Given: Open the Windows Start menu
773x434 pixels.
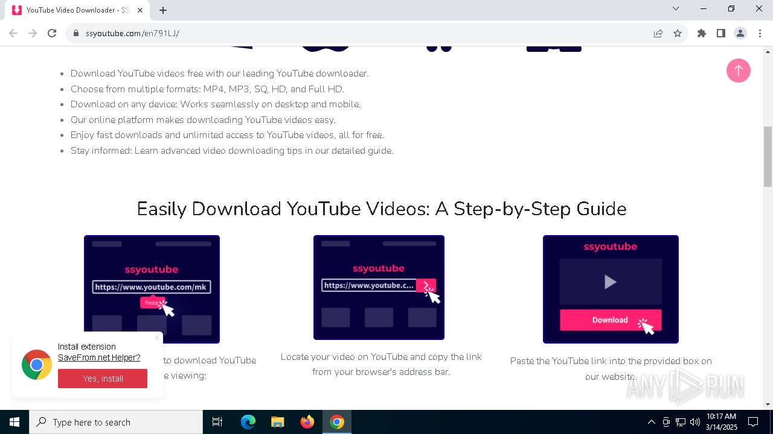Looking at the screenshot, I should tap(14, 422).
